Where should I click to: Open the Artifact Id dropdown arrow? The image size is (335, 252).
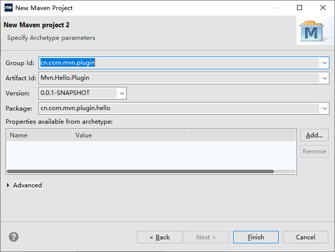tap(324, 78)
